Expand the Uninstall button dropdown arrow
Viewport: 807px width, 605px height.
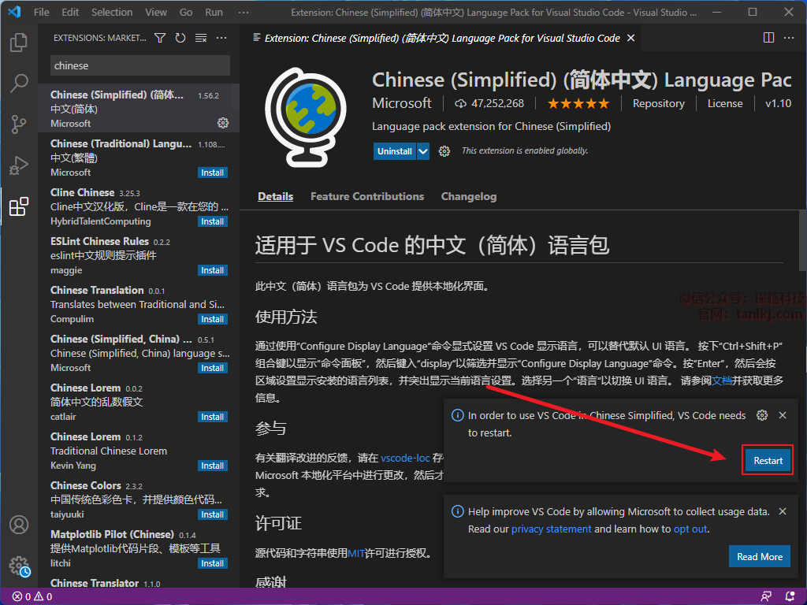point(423,151)
